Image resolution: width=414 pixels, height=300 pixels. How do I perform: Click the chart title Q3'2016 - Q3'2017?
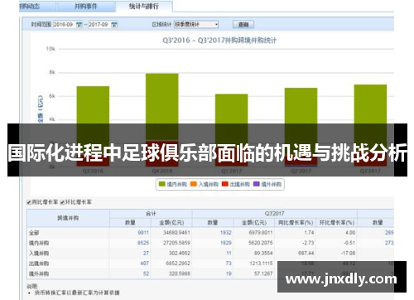219,41
